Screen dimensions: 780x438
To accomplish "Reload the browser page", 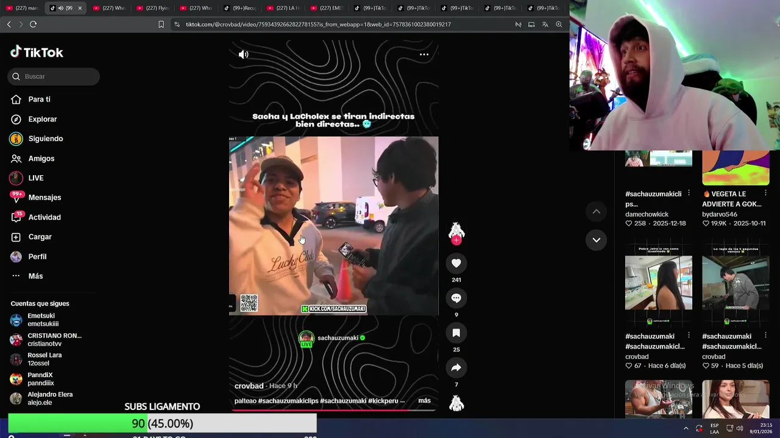I will click(33, 24).
